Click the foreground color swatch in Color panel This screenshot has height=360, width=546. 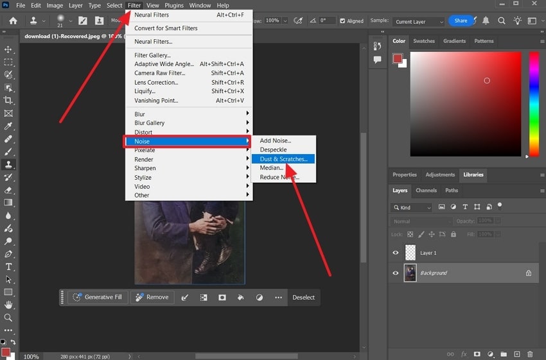(x=398, y=58)
